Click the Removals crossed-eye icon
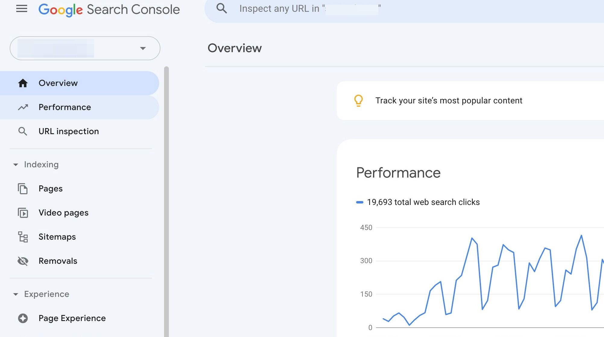This screenshot has height=337, width=604. tap(23, 261)
